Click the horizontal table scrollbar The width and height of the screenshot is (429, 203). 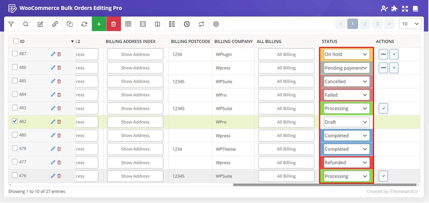pos(325,185)
